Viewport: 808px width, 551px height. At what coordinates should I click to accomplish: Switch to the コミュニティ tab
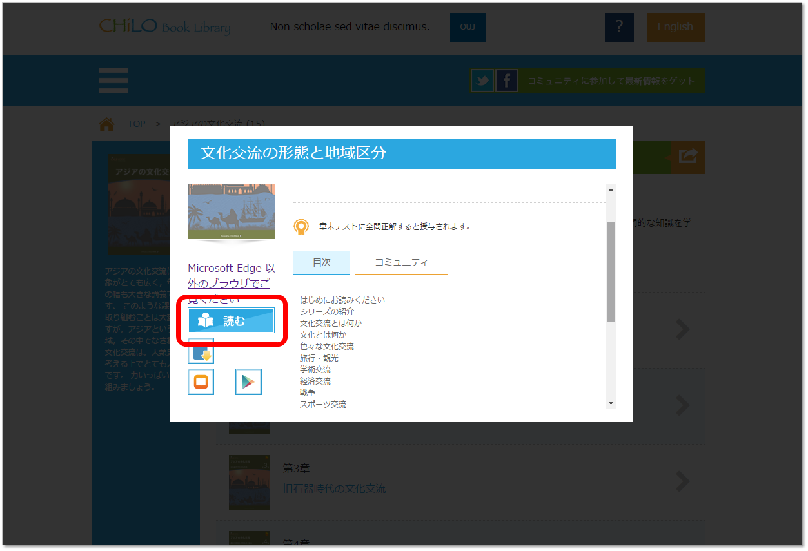coord(401,262)
